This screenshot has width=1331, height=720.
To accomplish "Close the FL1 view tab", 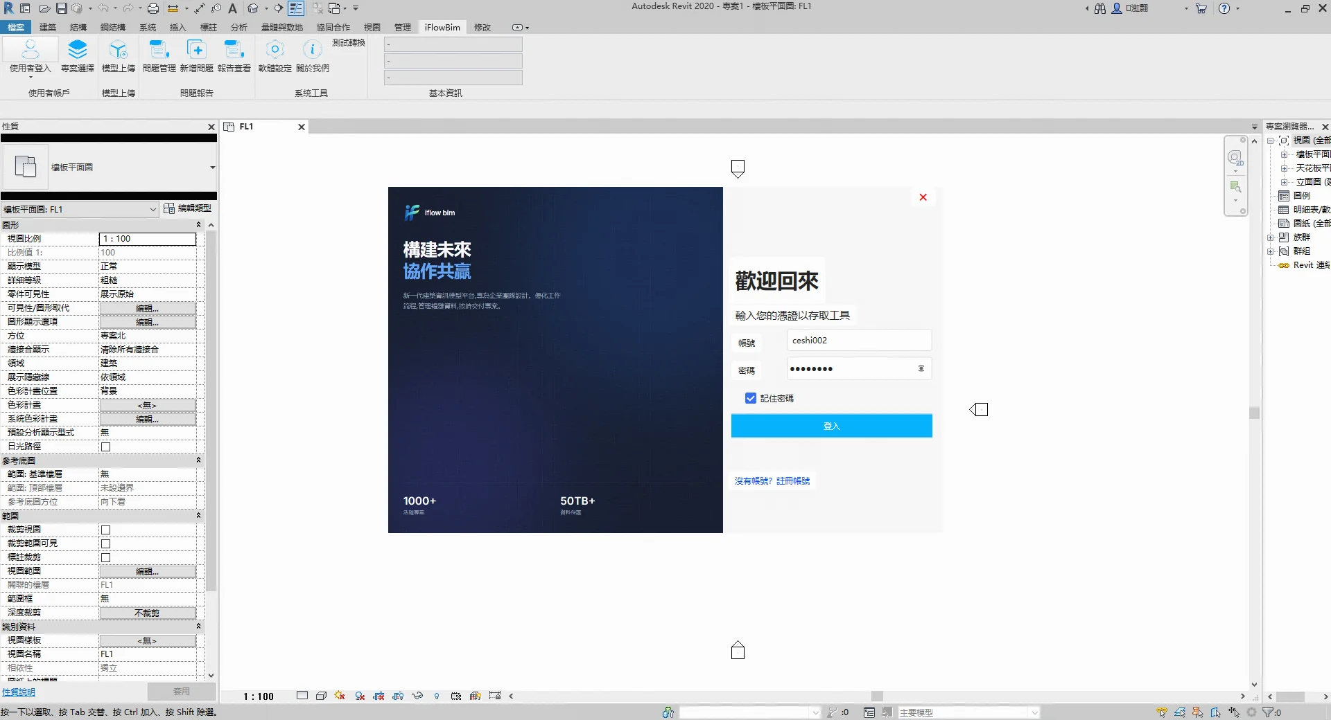I will (x=301, y=127).
